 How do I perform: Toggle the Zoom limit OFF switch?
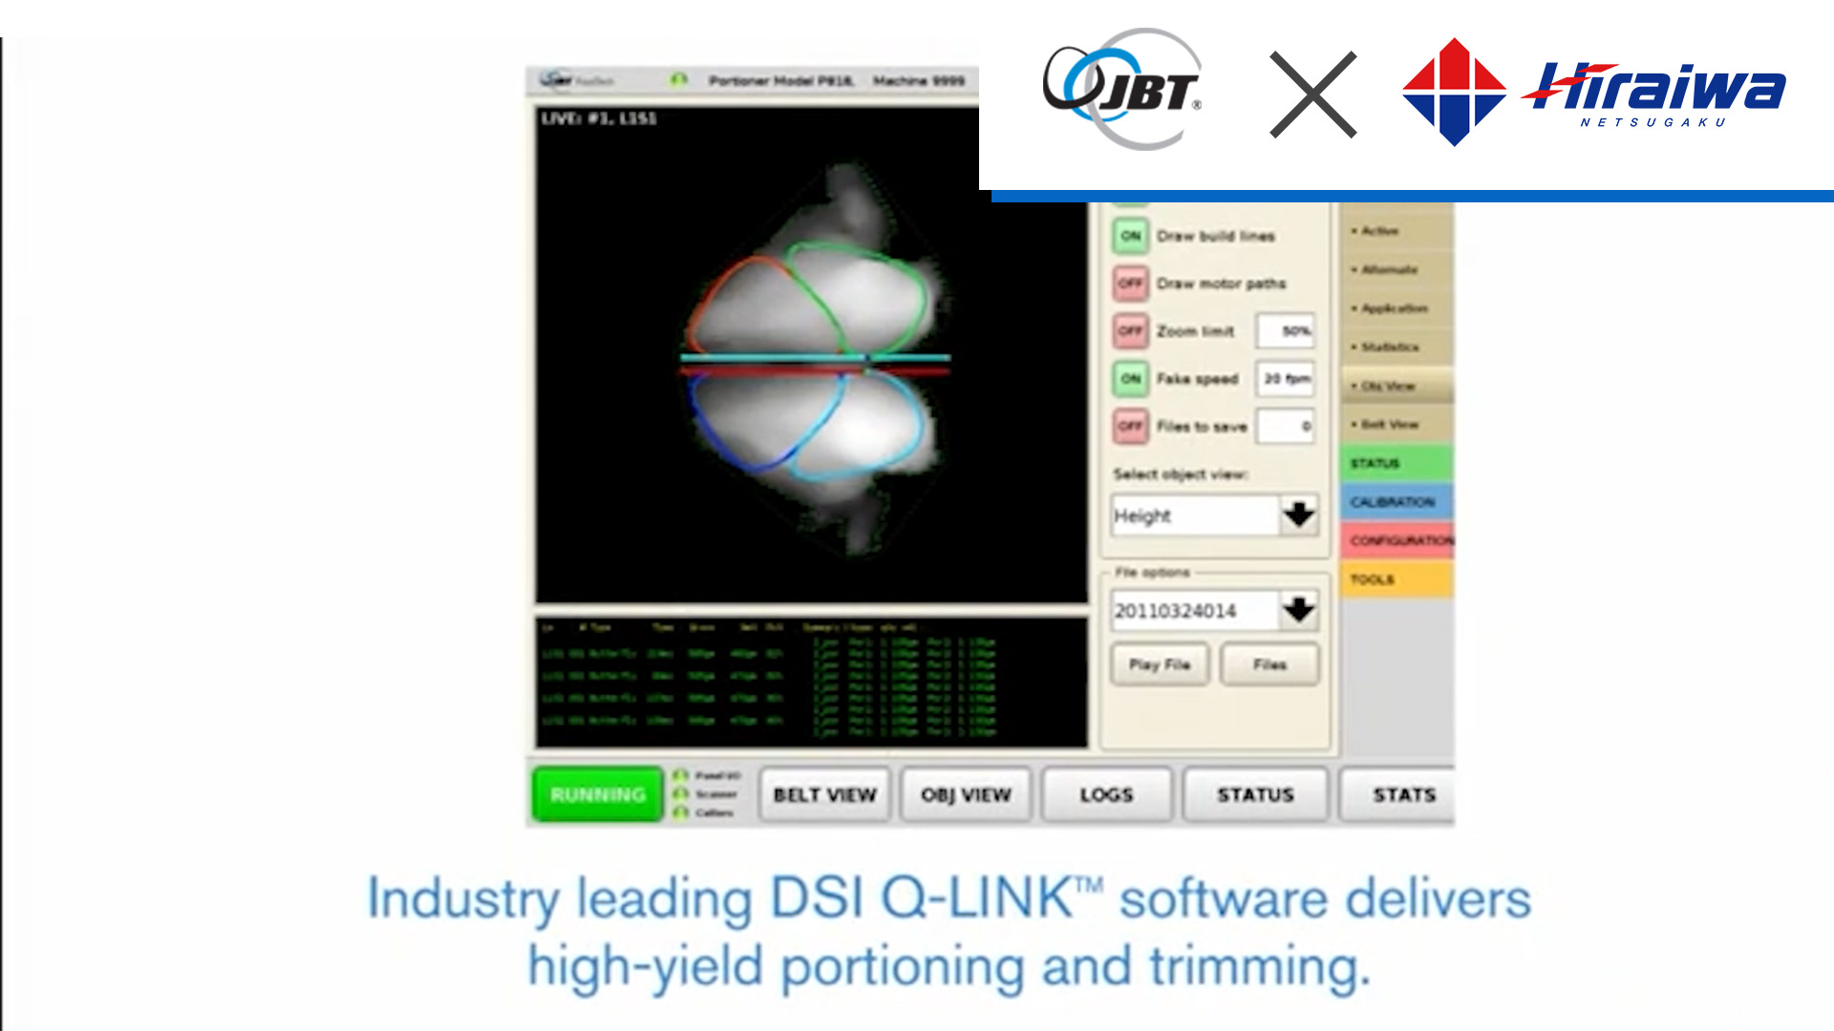pyautogui.click(x=1131, y=331)
